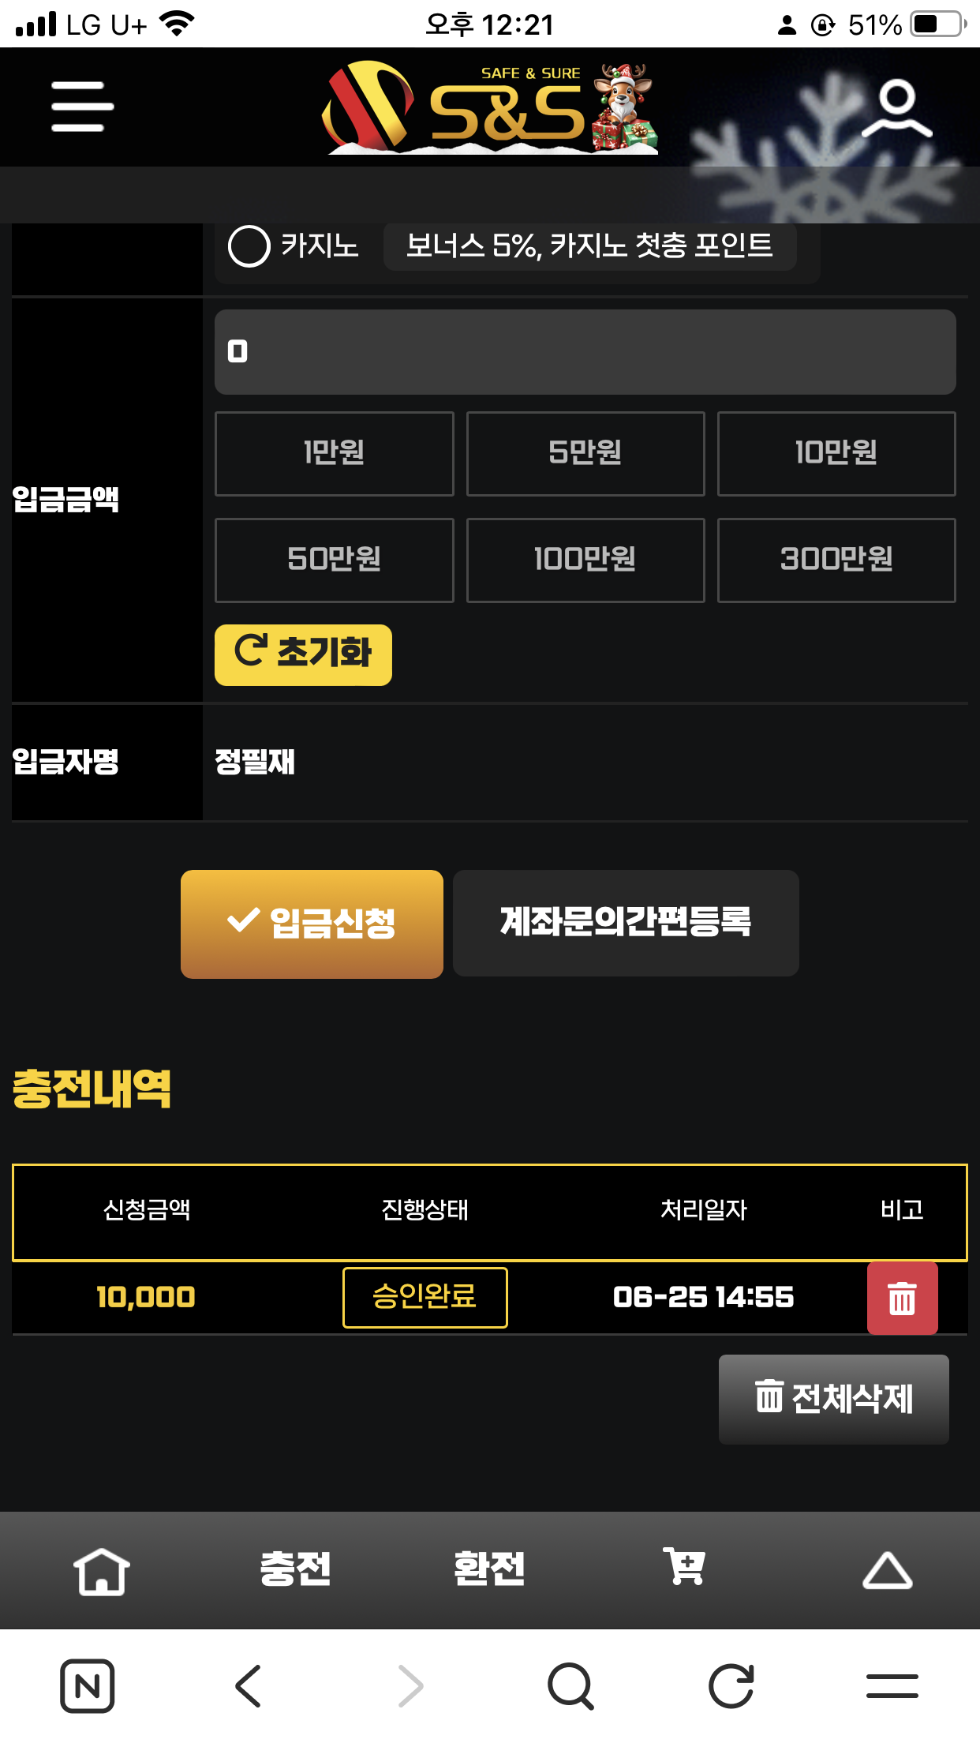Click the S&S logo
This screenshot has width=980, height=1743.
489,107
